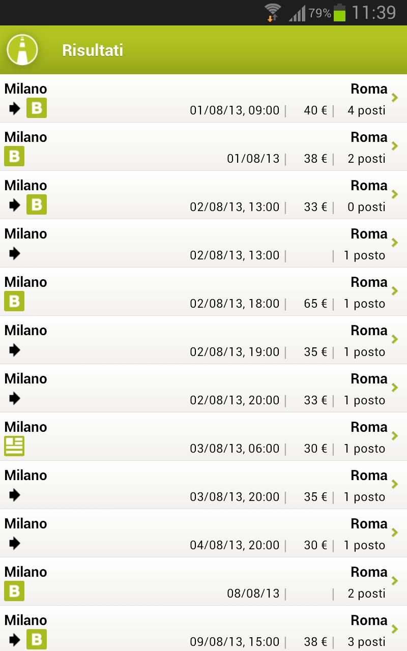Viewport: 407px width, 651px height.
Task: Tap the 11:39 clock in status bar
Action: (374, 12)
